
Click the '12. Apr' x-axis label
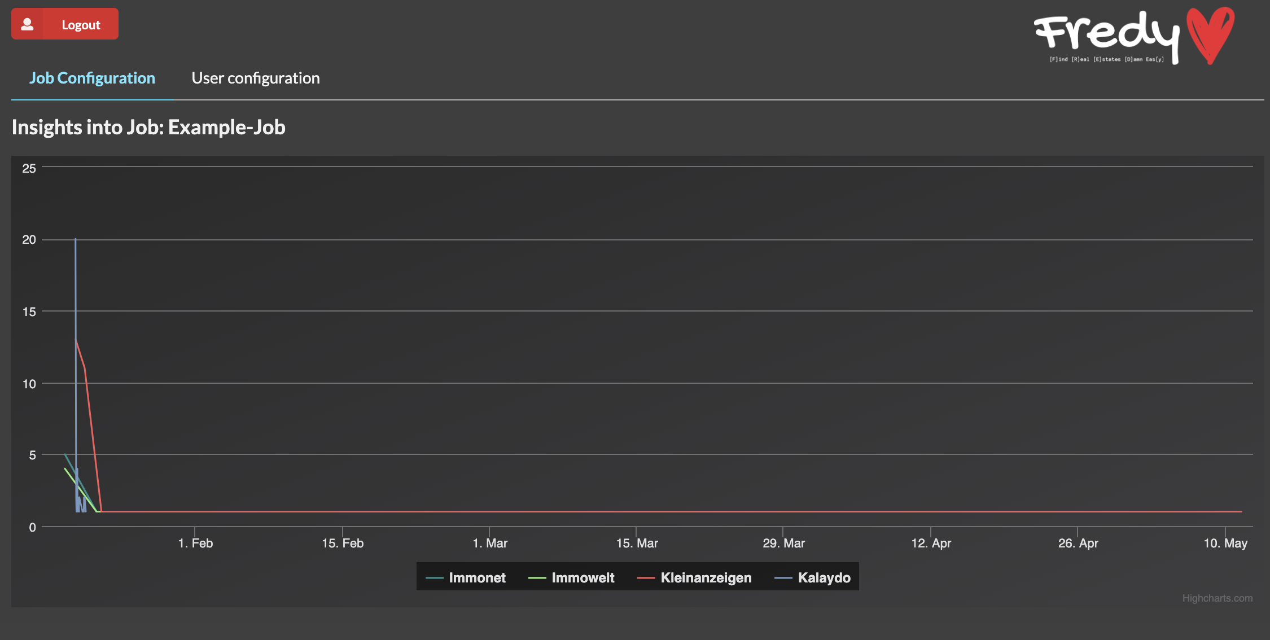(x=931, y=543)
